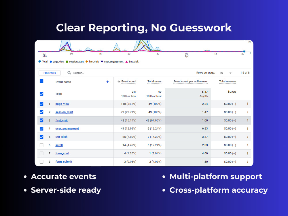Uncheck the first_visit checkbox
The image size is (288, 216).
(41, 120)
